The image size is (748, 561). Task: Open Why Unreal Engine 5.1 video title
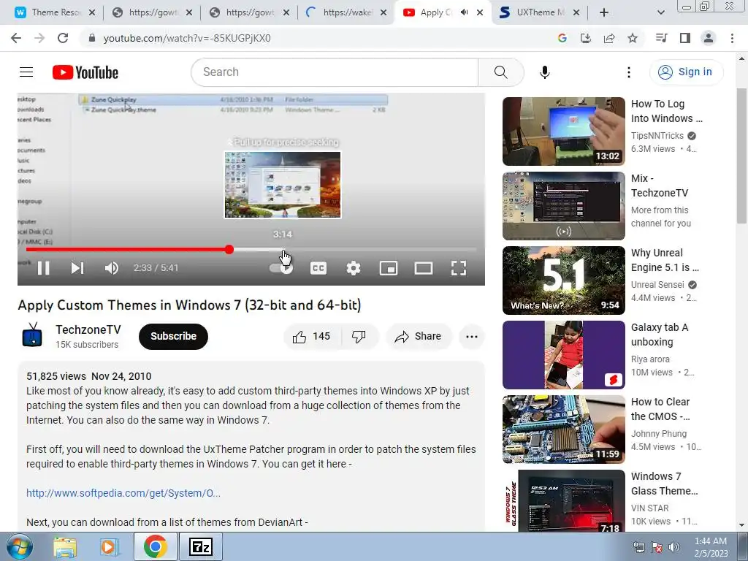665,260
